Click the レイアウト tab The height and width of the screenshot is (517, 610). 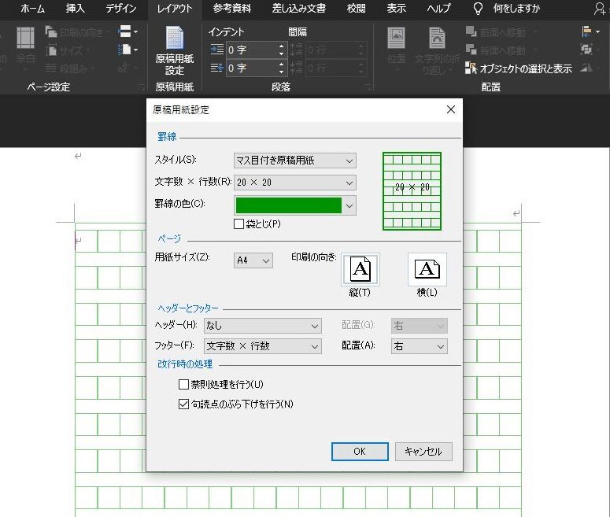(175, 9)
